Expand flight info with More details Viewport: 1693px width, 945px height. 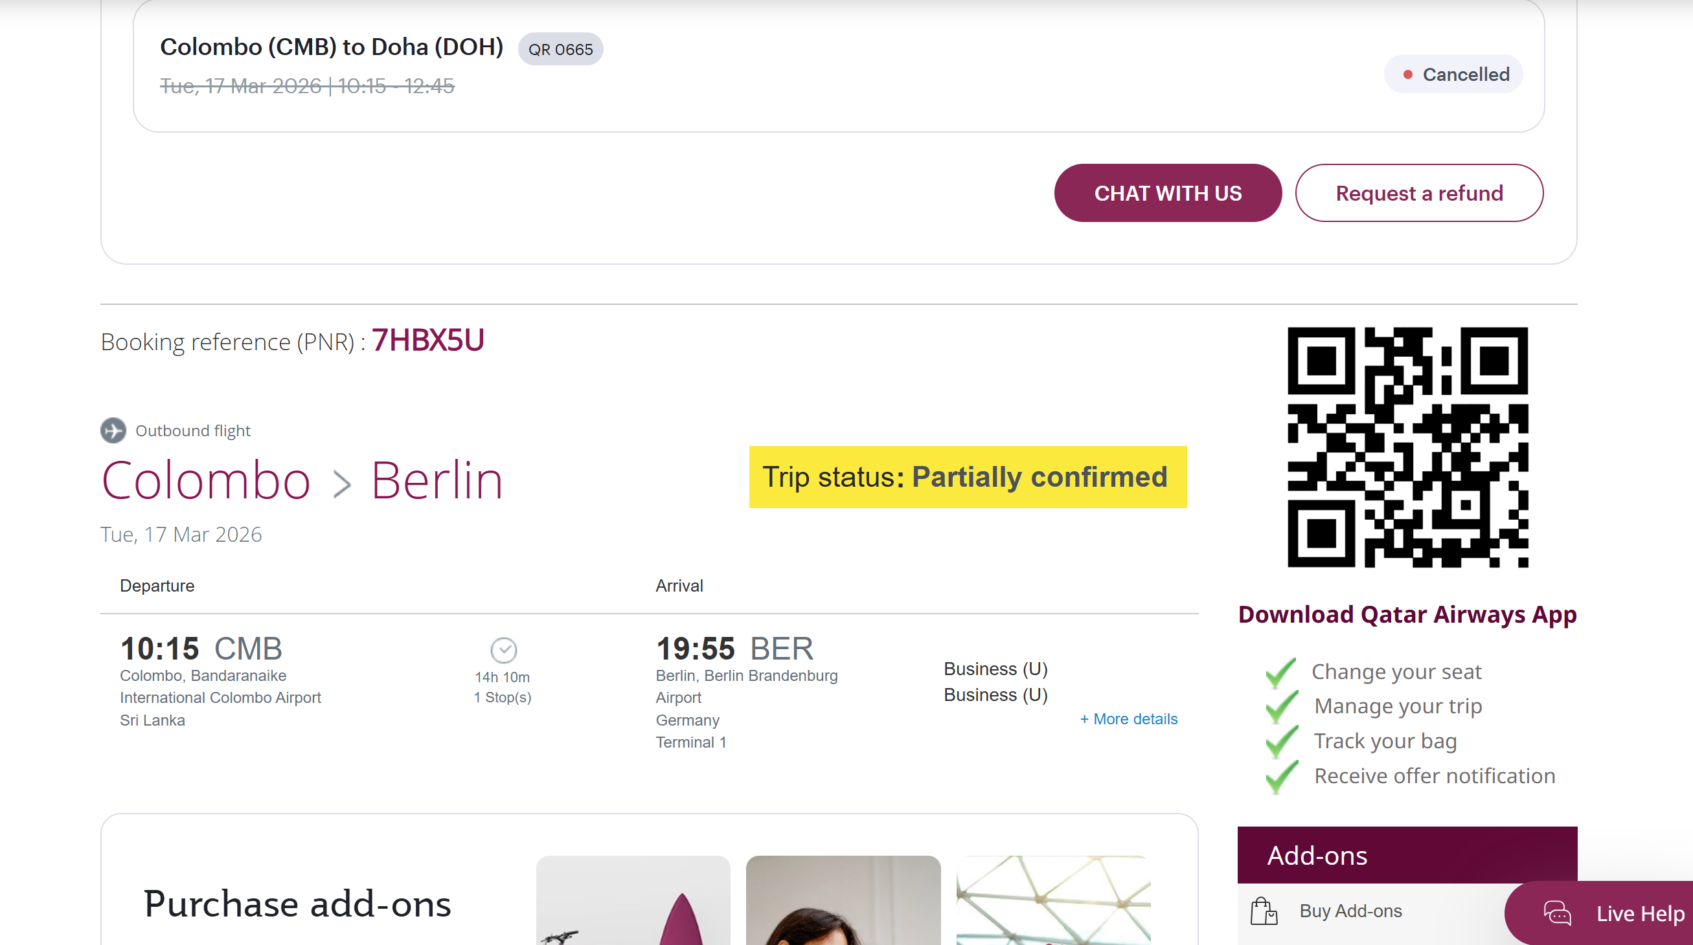click(x=1128, y=719)
